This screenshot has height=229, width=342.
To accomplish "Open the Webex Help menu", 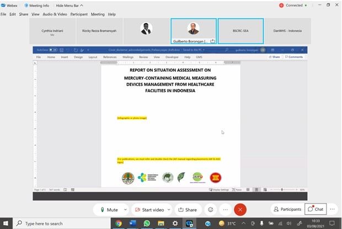I will point(111,14).
